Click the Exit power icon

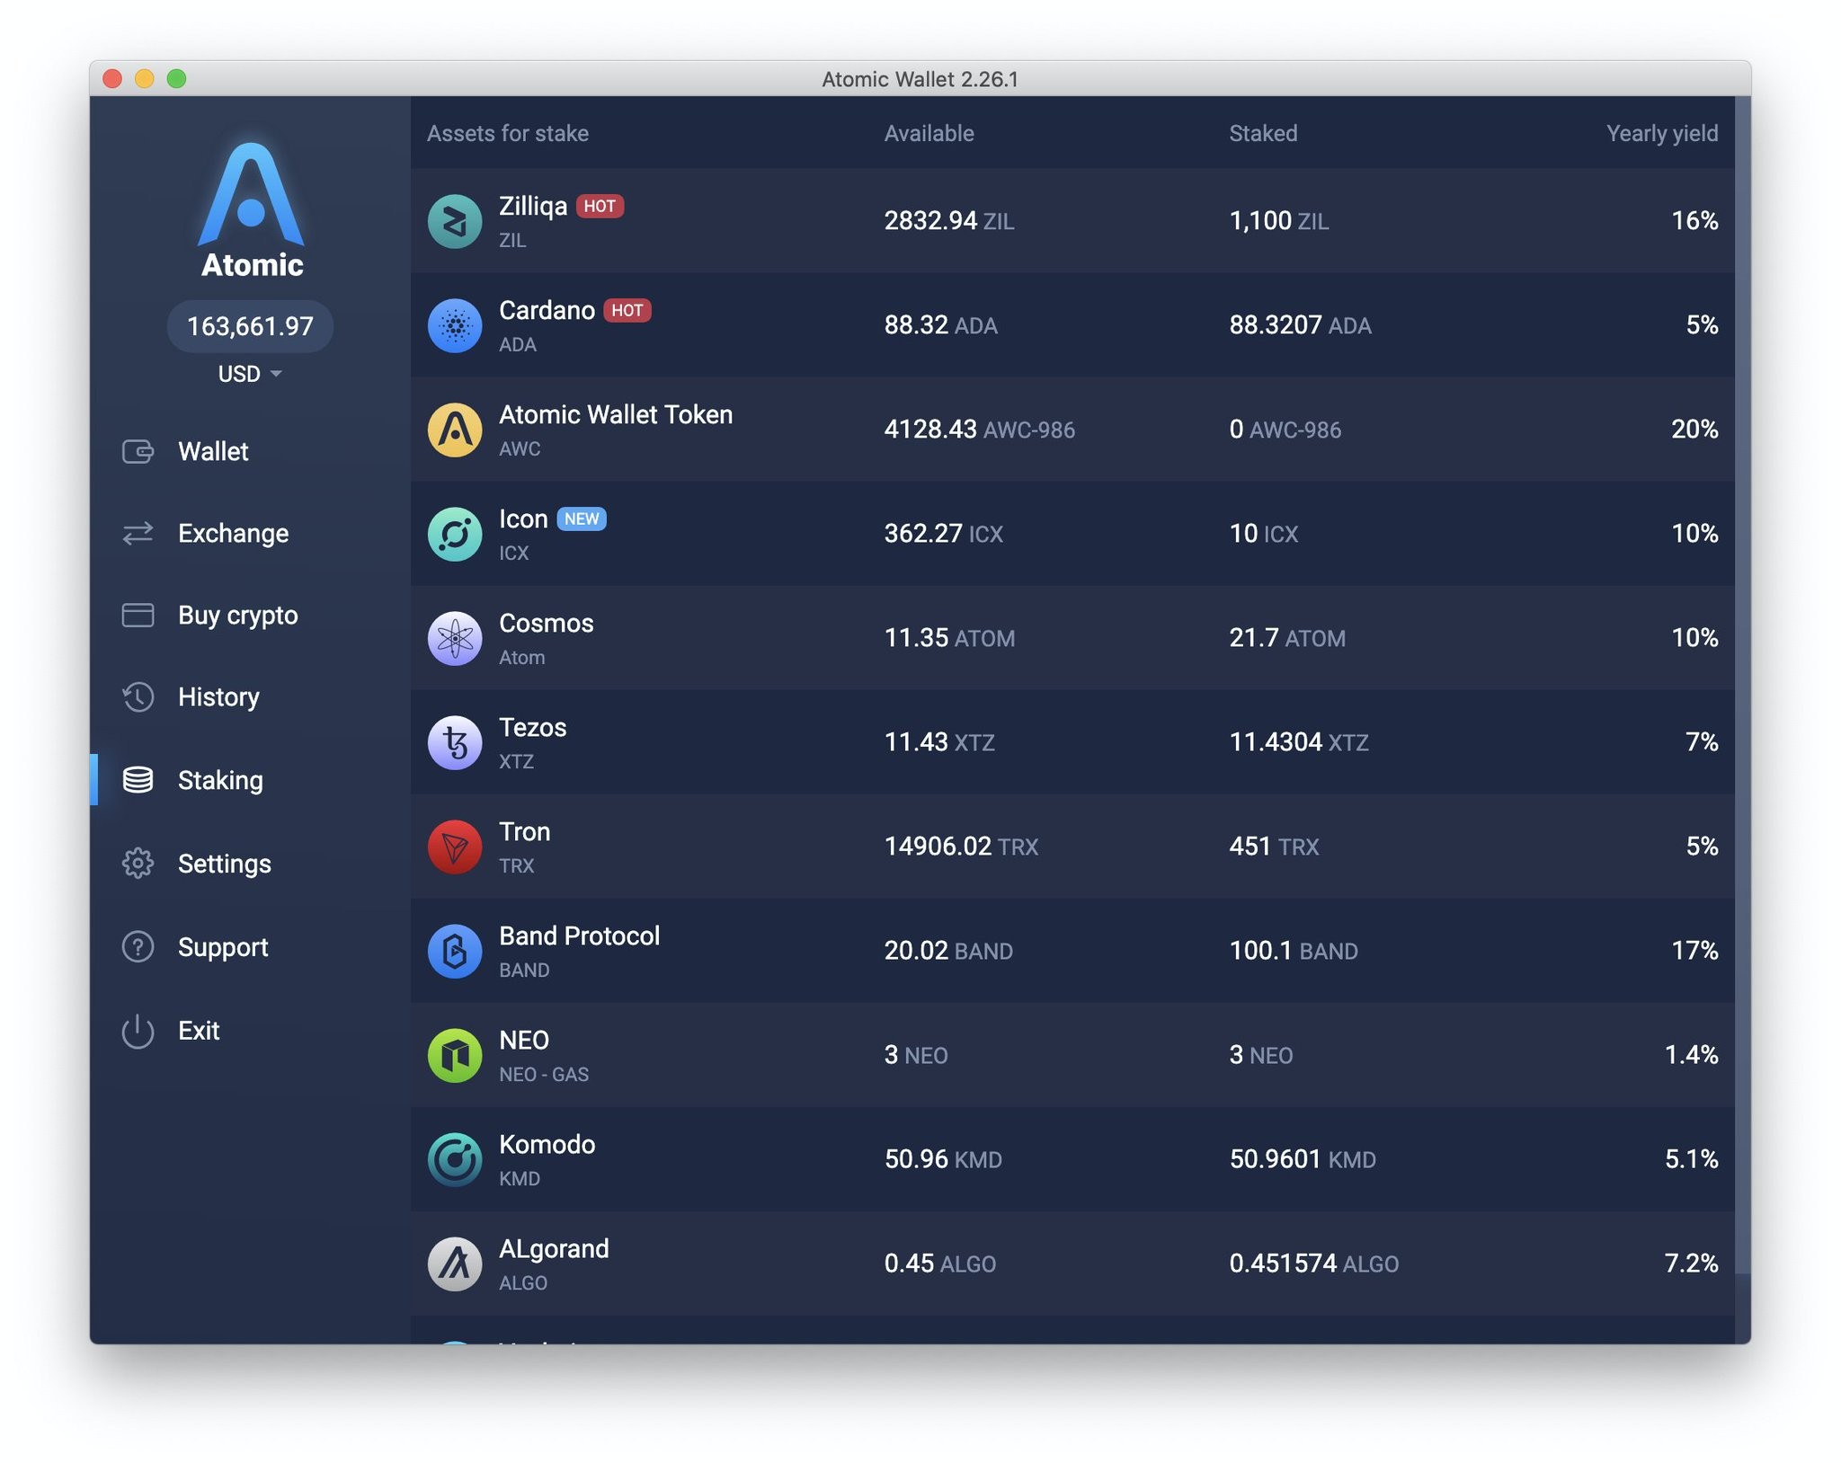coord(138,1031)
